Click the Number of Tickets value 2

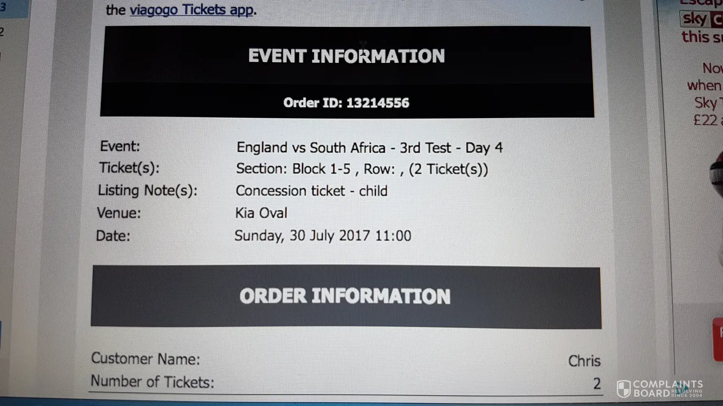coord(597,383)
